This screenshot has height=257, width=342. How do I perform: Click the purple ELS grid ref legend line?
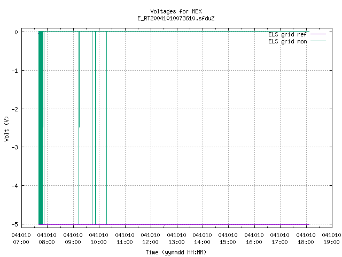[318, 34]
